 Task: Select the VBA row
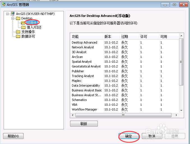125,105
